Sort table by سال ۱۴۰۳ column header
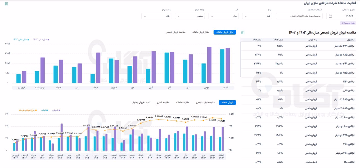360x168 pixels. [278, 40]
